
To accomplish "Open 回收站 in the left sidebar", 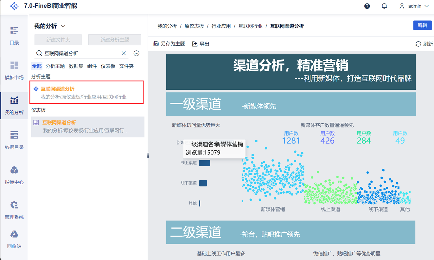I will pyautogui.click(x=14, y=239).
